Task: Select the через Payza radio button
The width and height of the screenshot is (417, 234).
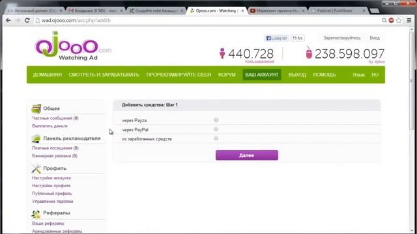Action: [216, 120]
